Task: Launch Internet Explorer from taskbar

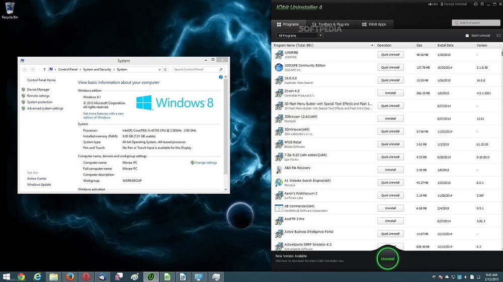Action: coord(37,277)
